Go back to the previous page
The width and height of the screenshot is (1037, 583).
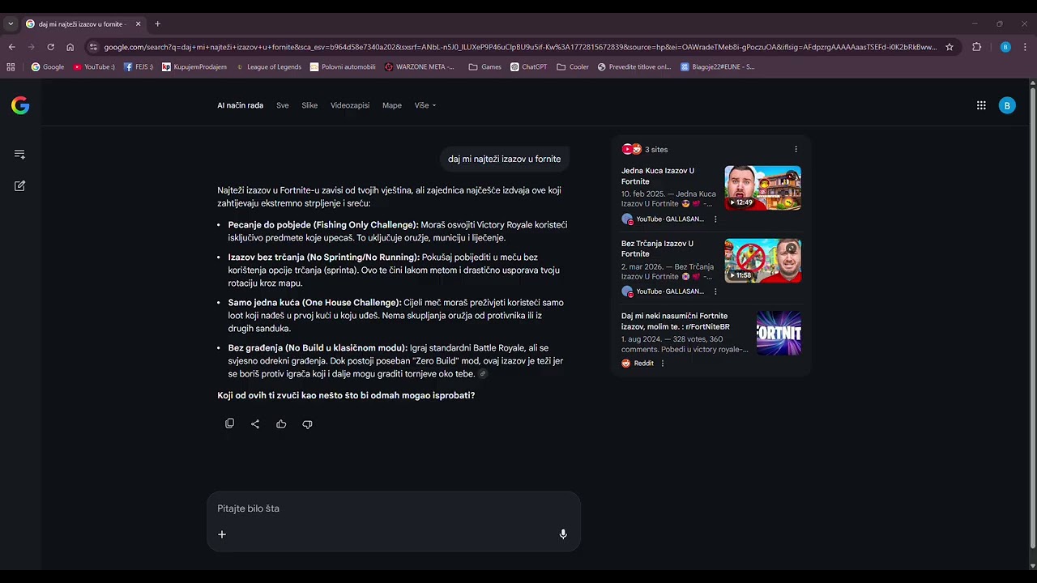[x=11, y=47]
